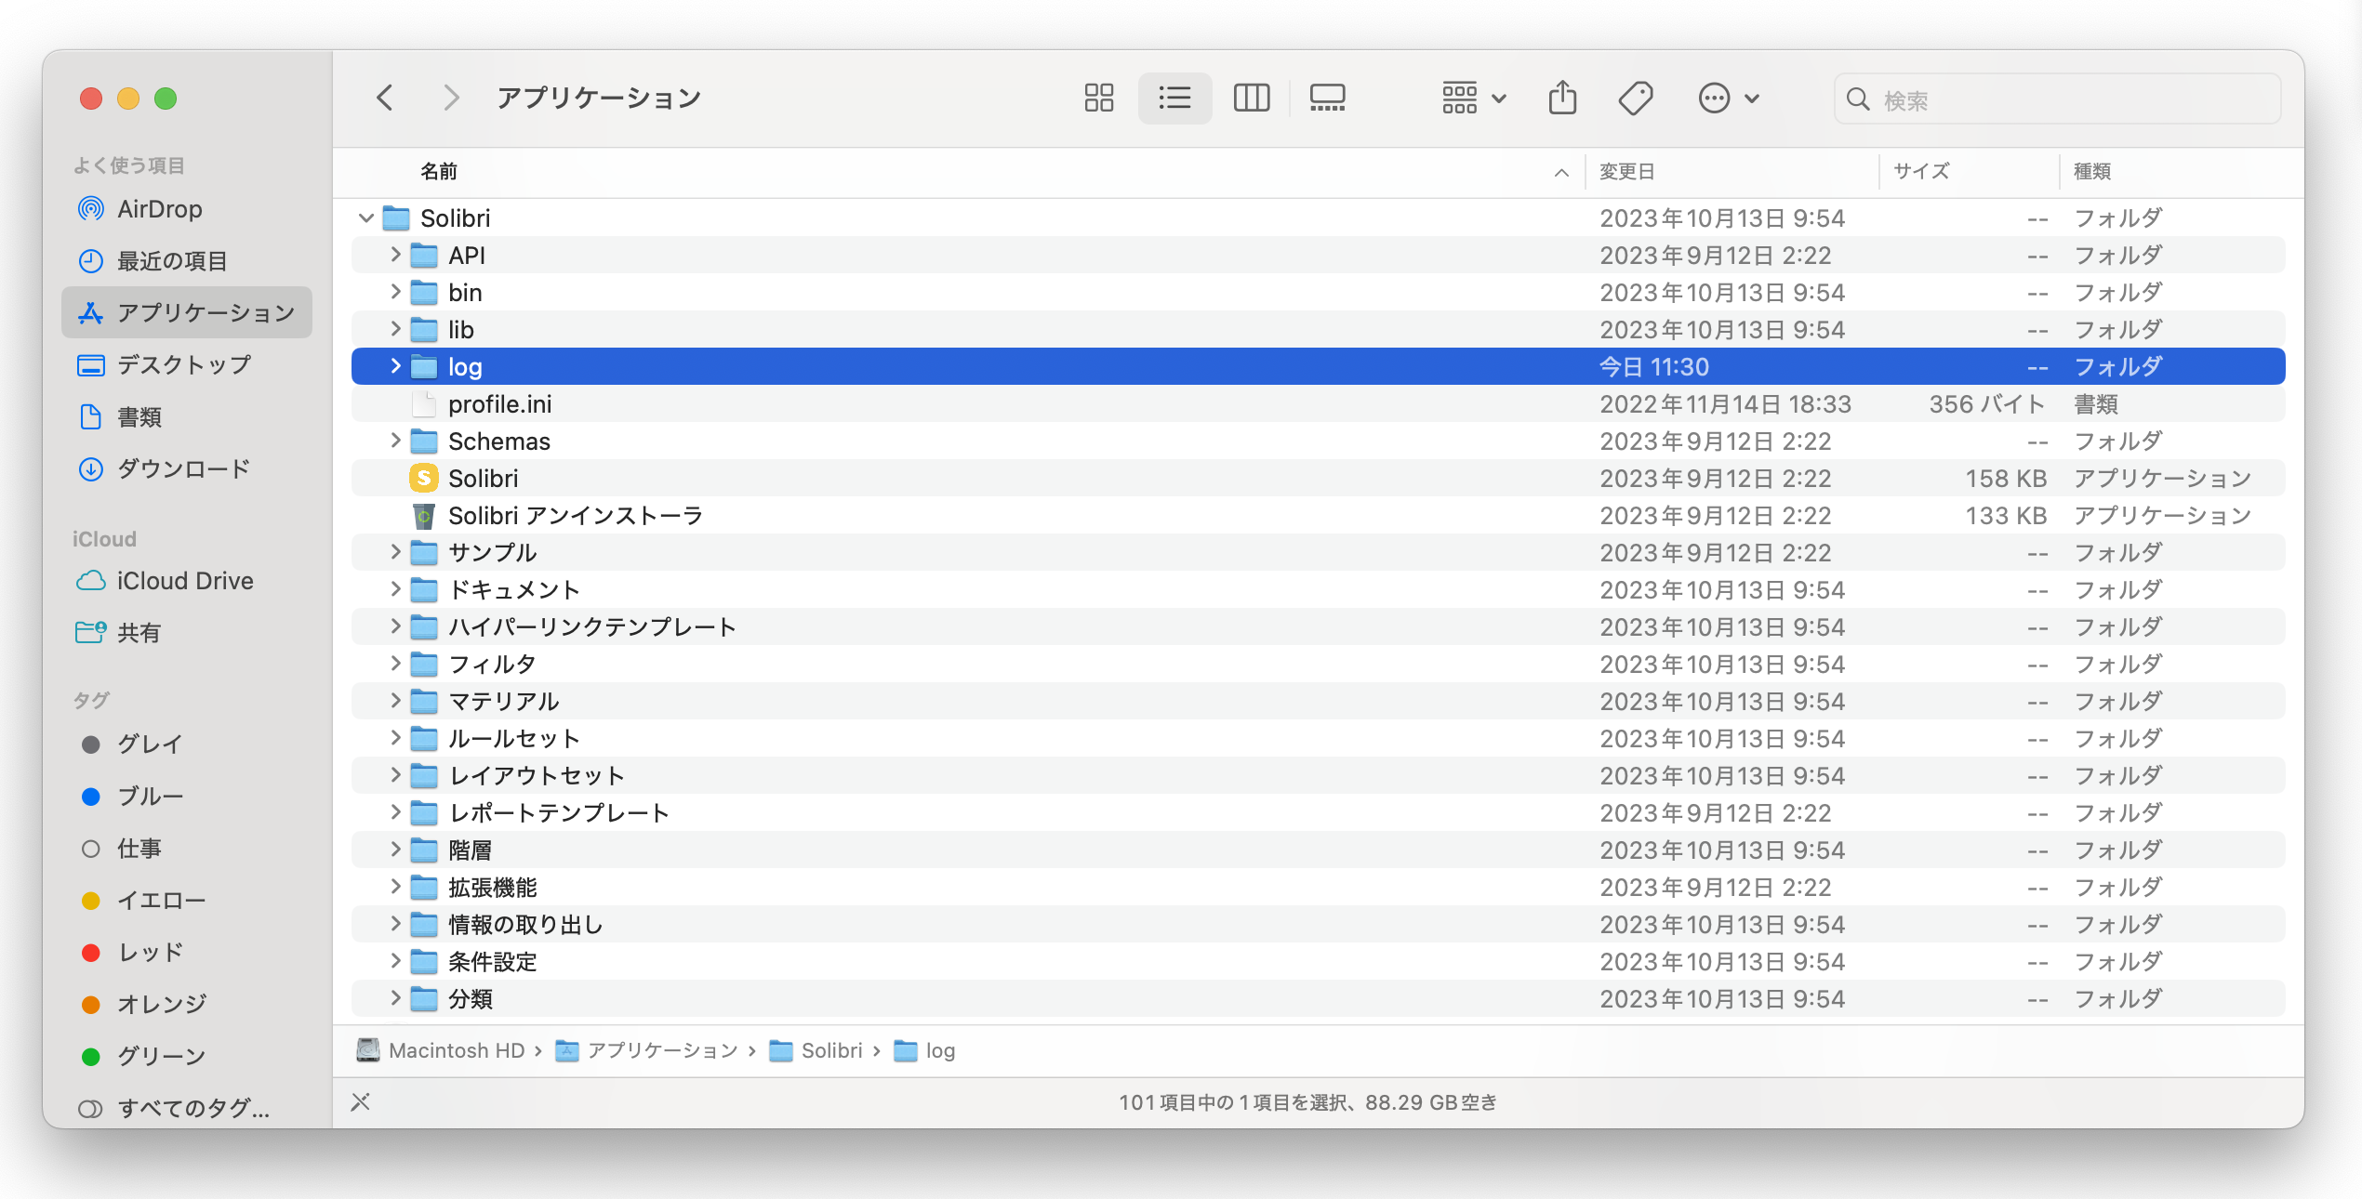The image size is (2362, 1199).
Task: Expand the 階層 folder
Action: [395, 850]
